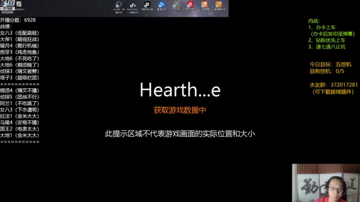Click the record line '女八3 (低配跳蛙)'
This screenshot has height=202, width=360.
tap(19, 33)
